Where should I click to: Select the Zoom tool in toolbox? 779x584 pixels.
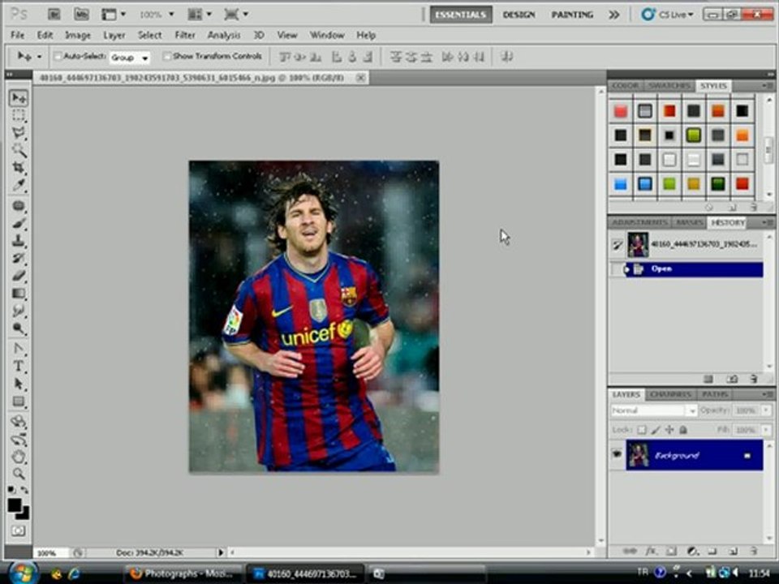click(19, 474)
